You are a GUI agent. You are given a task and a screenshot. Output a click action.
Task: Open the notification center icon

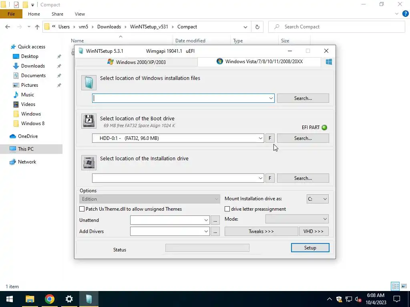(397, 299)
